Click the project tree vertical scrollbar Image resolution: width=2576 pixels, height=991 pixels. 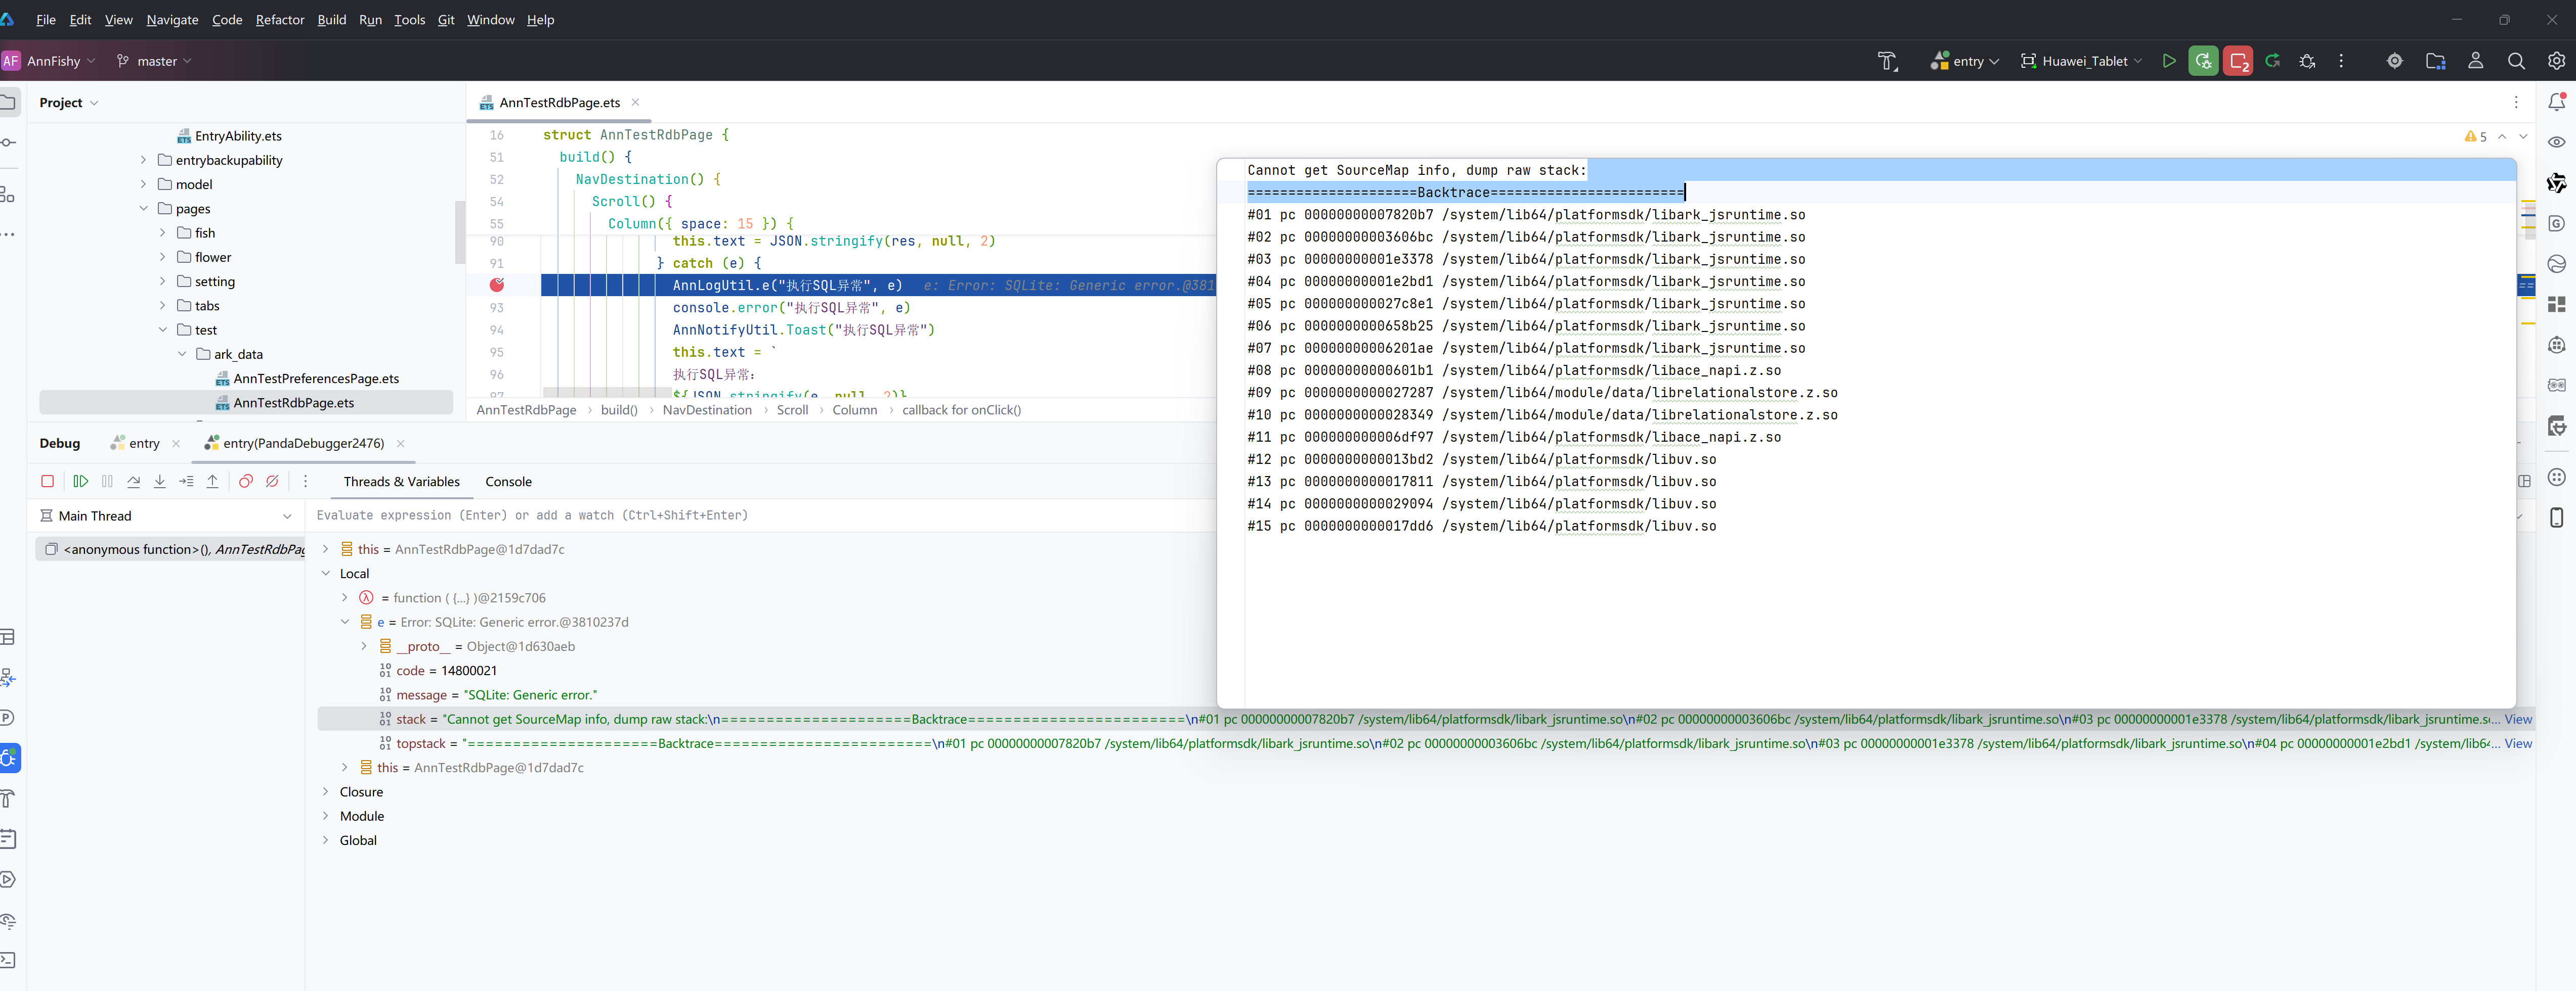460,232
